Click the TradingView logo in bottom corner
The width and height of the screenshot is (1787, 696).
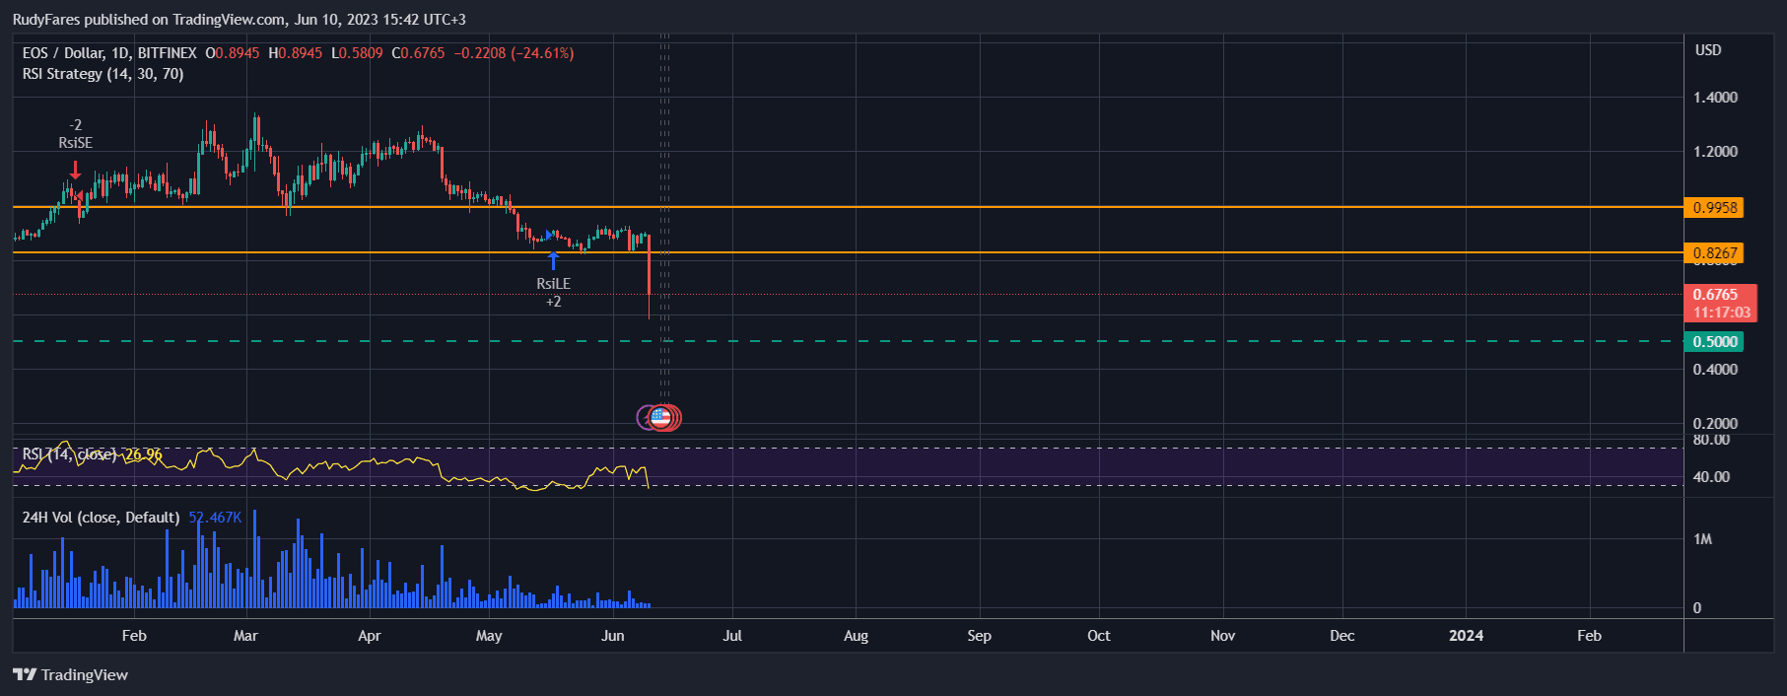point(71,675)
